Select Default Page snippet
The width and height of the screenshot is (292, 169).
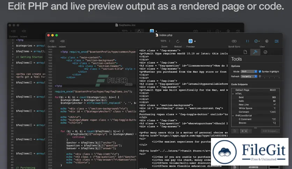[x=255, y=90]
